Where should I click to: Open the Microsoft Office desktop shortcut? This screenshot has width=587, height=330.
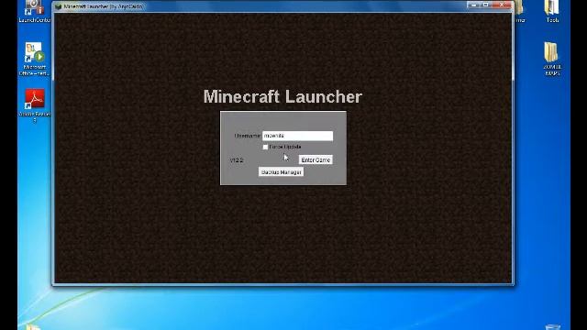click(x=34, y=59)
